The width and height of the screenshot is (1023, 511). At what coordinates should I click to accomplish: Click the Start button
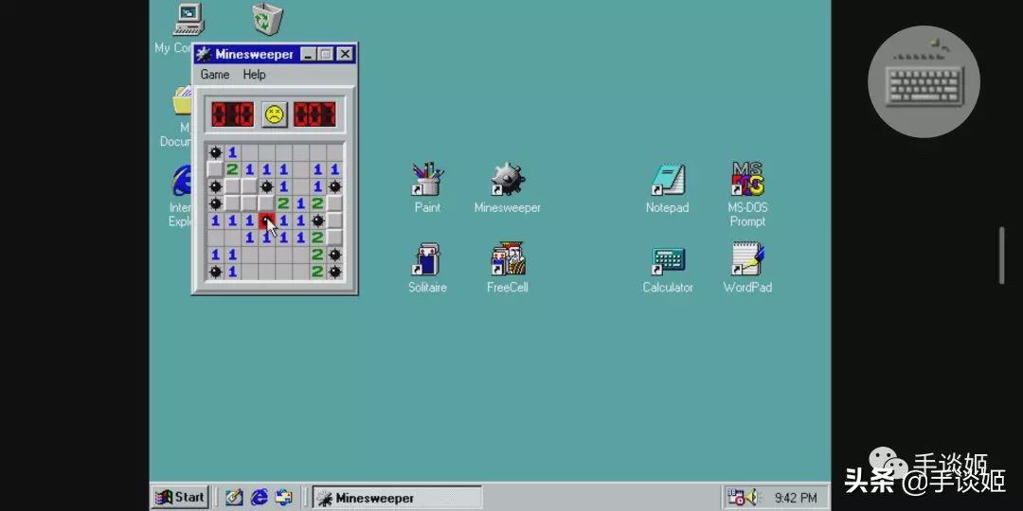point(180,497)
